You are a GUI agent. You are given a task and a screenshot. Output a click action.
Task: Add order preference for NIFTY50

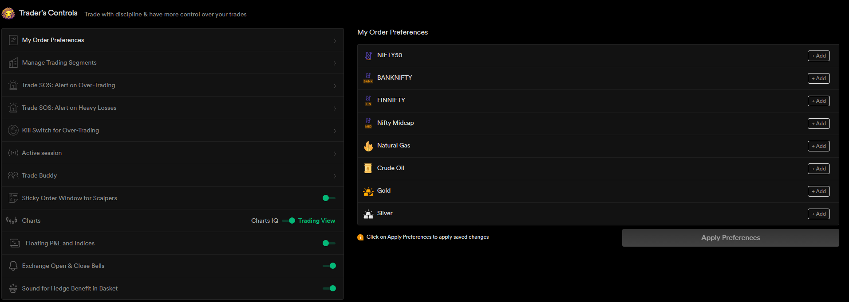[818, 56]
